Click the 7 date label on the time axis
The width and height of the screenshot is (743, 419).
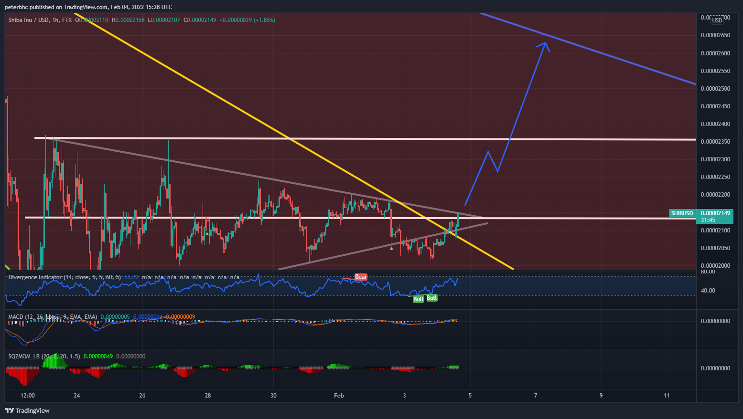536,396
